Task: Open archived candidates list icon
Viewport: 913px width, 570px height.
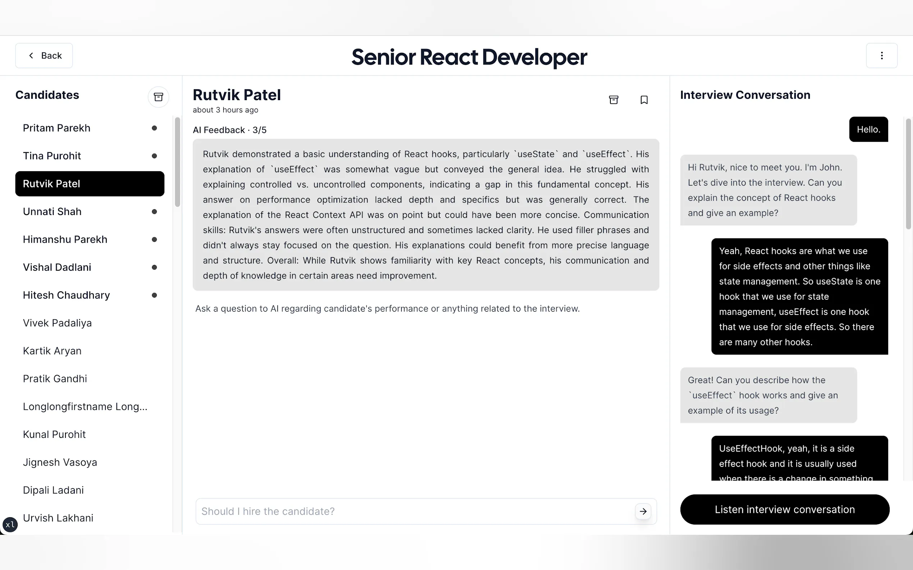Action: click(158, 97)
